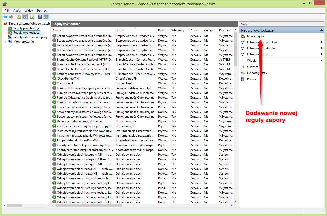Click the status icon of the CheckPoint.VPN rule
This screenshot has height=216, width=327.
(54, 79)
